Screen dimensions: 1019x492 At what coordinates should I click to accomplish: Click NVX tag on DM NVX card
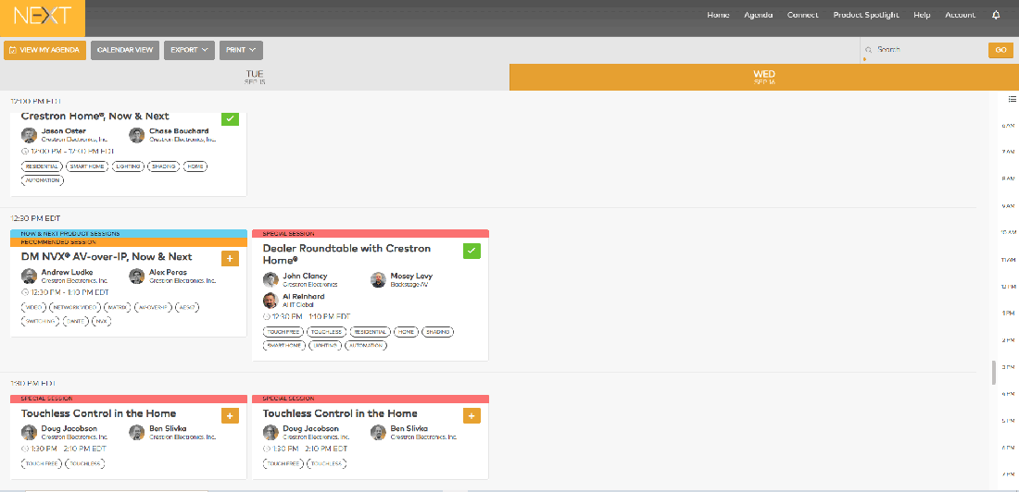click(x=101, y=321)
